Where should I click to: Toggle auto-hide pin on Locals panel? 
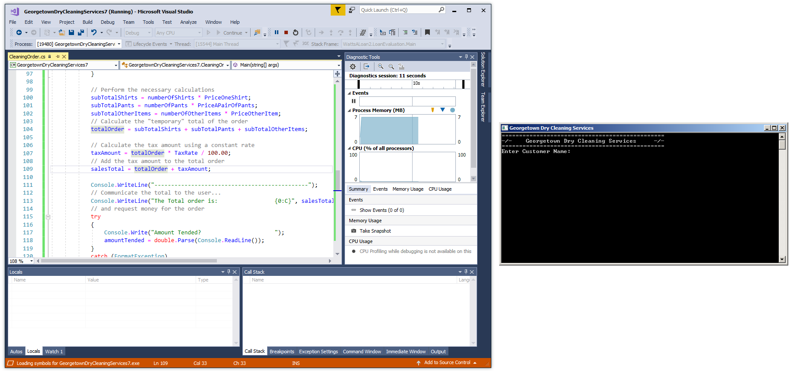229,272
